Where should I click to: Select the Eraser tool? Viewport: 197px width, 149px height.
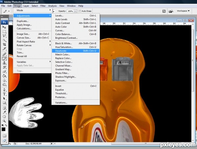(4, 72)
